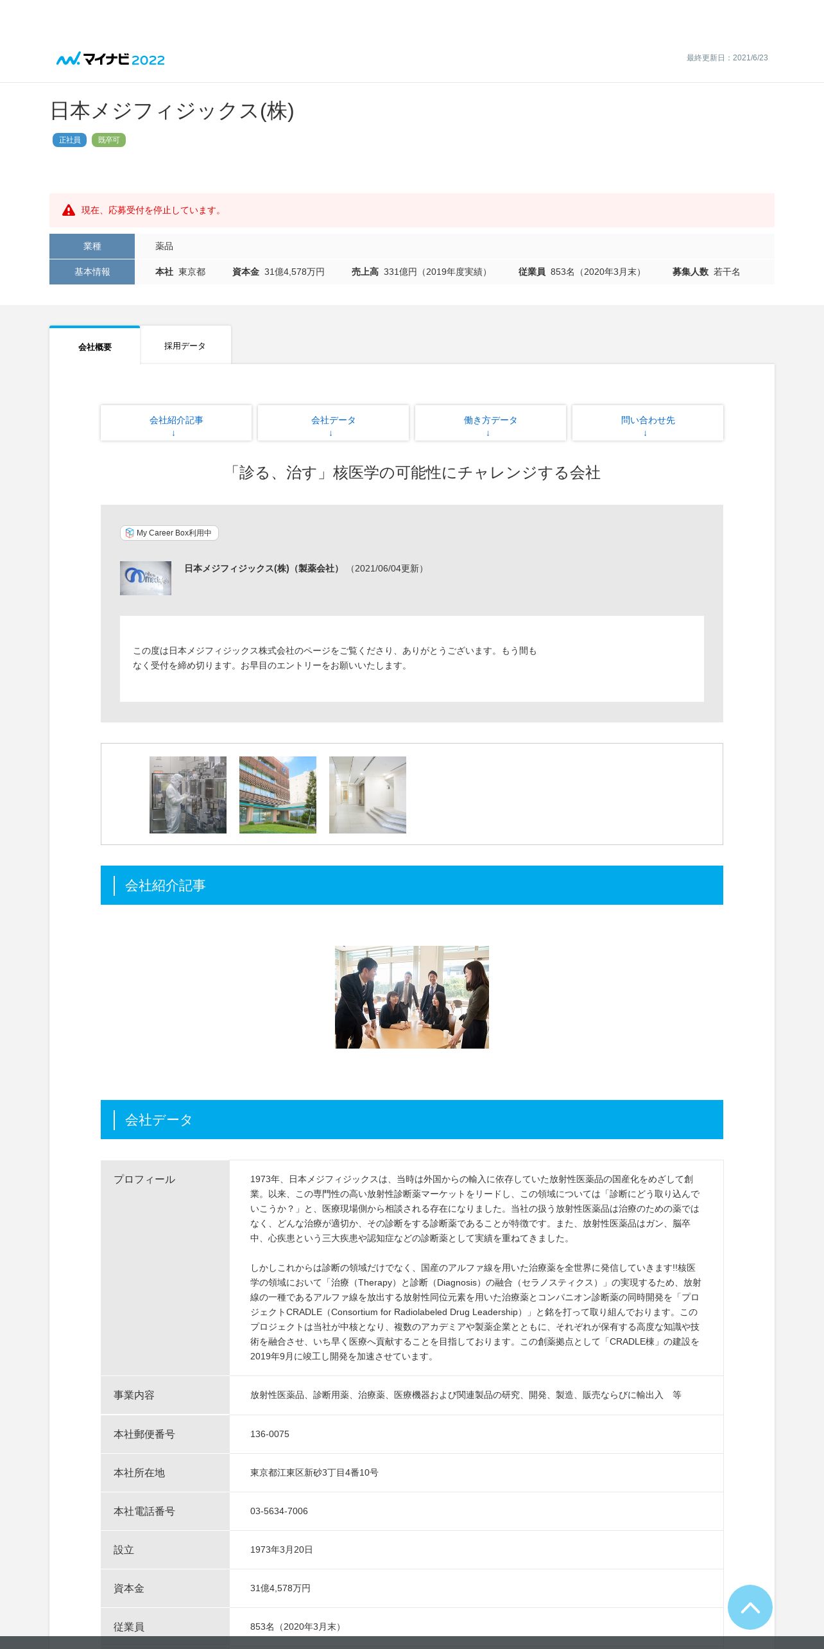Click the 最終更新日：2021/6/23 text
Viewport: 824px width, 1649px height.
tap(727, 58)
